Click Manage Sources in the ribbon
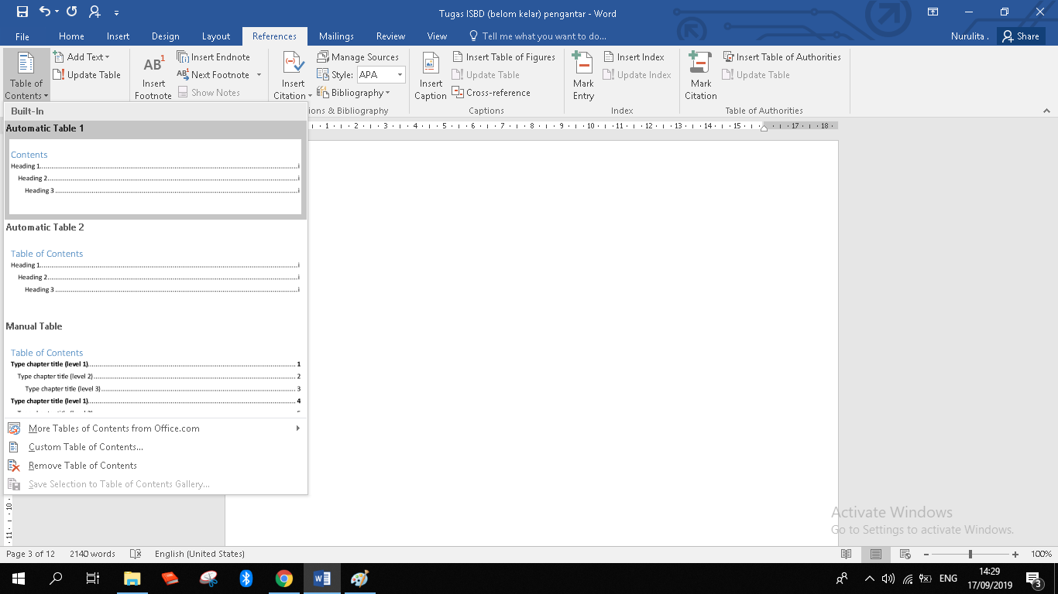Image resolution: width=1058 pixels, height=594 pixels. point(358,57)
